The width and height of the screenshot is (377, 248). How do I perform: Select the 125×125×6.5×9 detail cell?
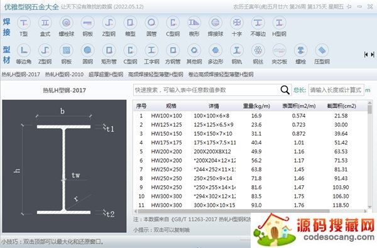click(214, 125)
